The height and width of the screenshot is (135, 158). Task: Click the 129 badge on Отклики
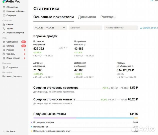tap(24, 46)
